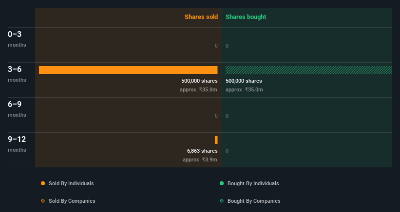Click the 'Sold By Individuals' legend dot
Image resolution: width=400 pixels, height=212 pixels.
(43, 183)
